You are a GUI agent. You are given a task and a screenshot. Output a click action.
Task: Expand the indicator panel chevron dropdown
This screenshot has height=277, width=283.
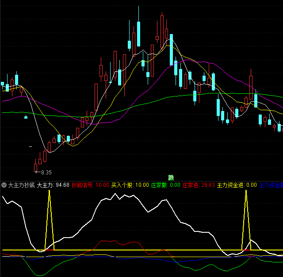tap(4, 185)
